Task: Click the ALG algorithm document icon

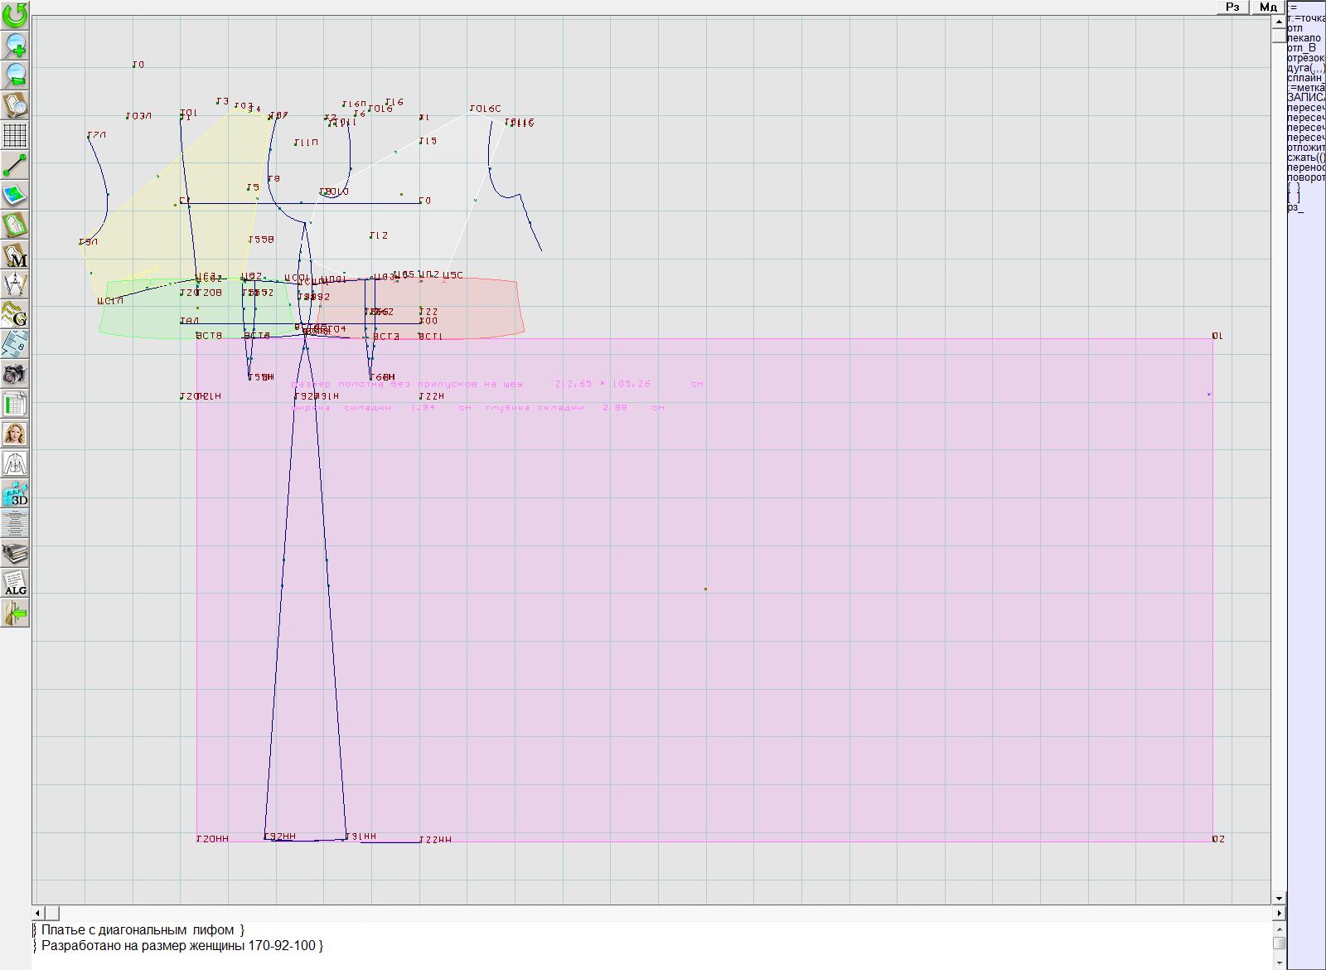Action: coord(15,583)
